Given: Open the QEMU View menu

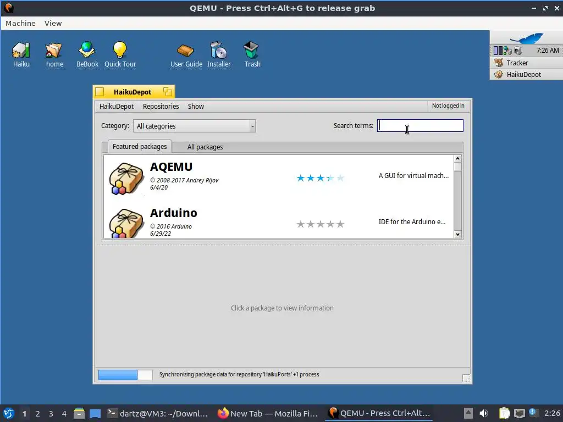Looking at the screenshot, I should click(x=53, y=23).
